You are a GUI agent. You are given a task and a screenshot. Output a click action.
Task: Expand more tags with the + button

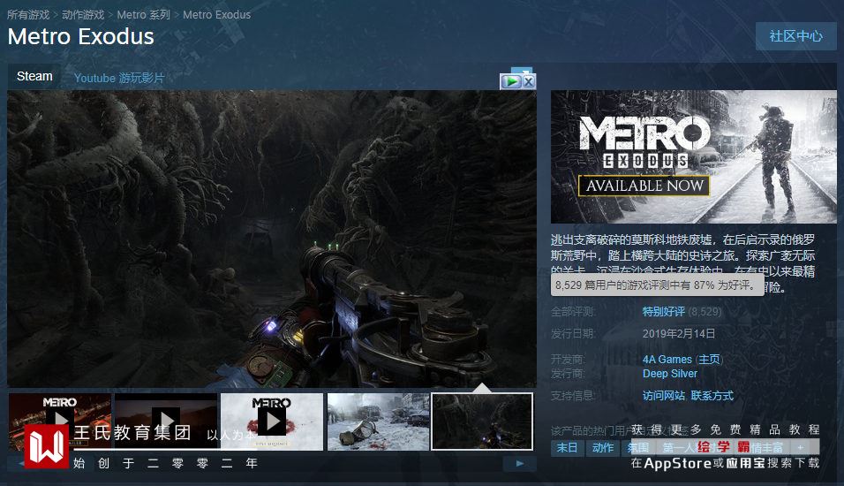[x=801, y=448]
